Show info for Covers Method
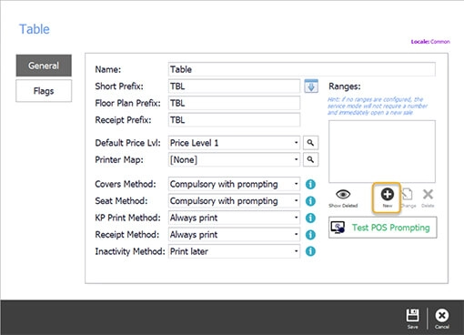The width and height of the screenshot is (464, 335). point(310,184)
